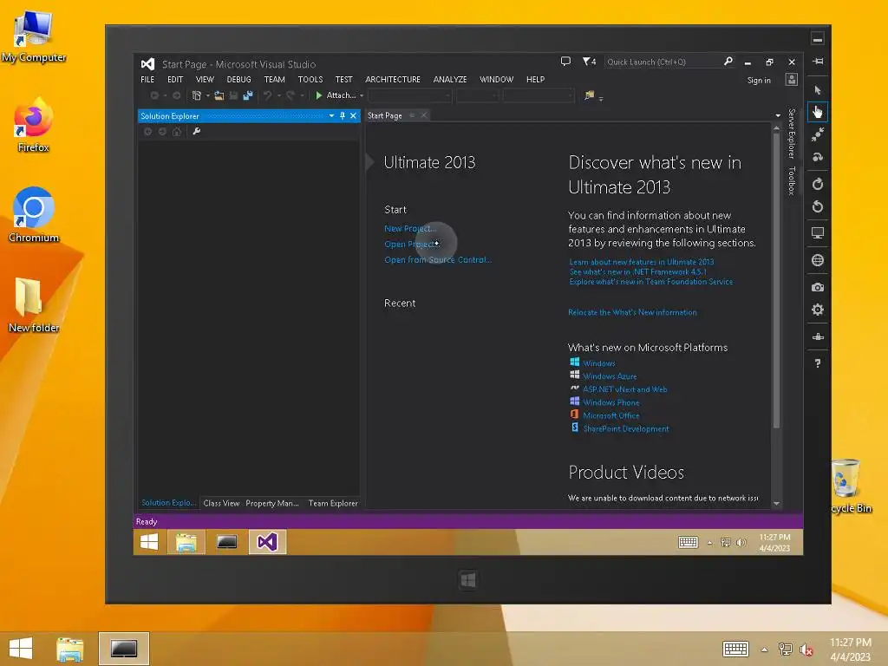Click the New Project toolbar icon

point(197,95)
